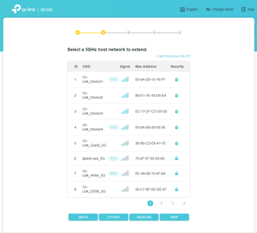
Task: Click the Mesh badge for TP-Link_4F6A_5G
Action: pyautogui.click(x=114, y=174)
